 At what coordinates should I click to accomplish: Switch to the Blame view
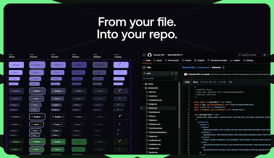pyautogui.click(x=195, y=82)
